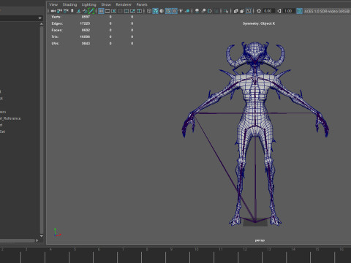
Task: Toggle the Textured display button
Action: coord(174,11)
